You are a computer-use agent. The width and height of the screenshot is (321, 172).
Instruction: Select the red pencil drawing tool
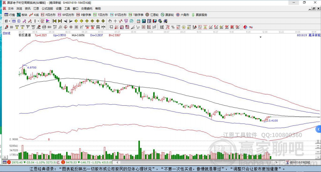pos(6,27)
